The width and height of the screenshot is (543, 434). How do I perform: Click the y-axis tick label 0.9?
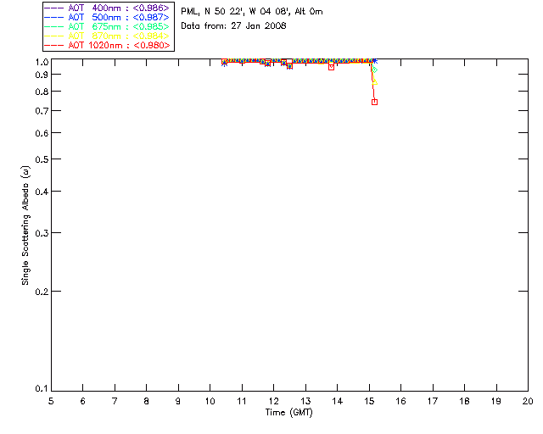coord(42,75)
